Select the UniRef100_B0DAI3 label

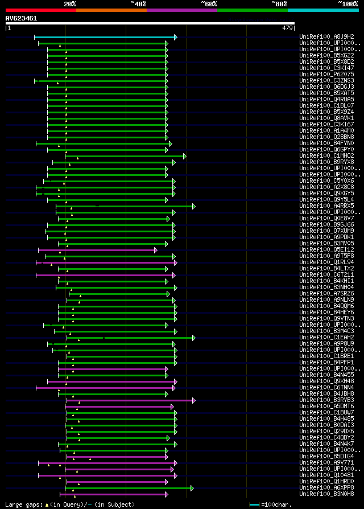(326, 425)
